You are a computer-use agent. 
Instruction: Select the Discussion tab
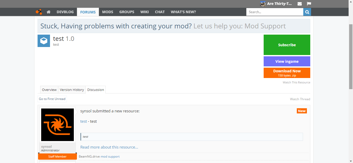(x=96, y=90)
